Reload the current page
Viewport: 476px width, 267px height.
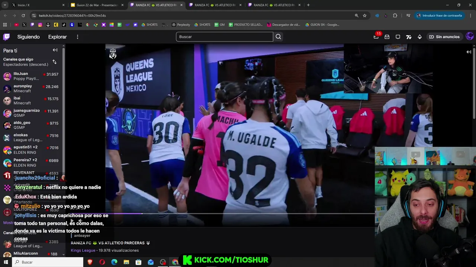point(23,16)
